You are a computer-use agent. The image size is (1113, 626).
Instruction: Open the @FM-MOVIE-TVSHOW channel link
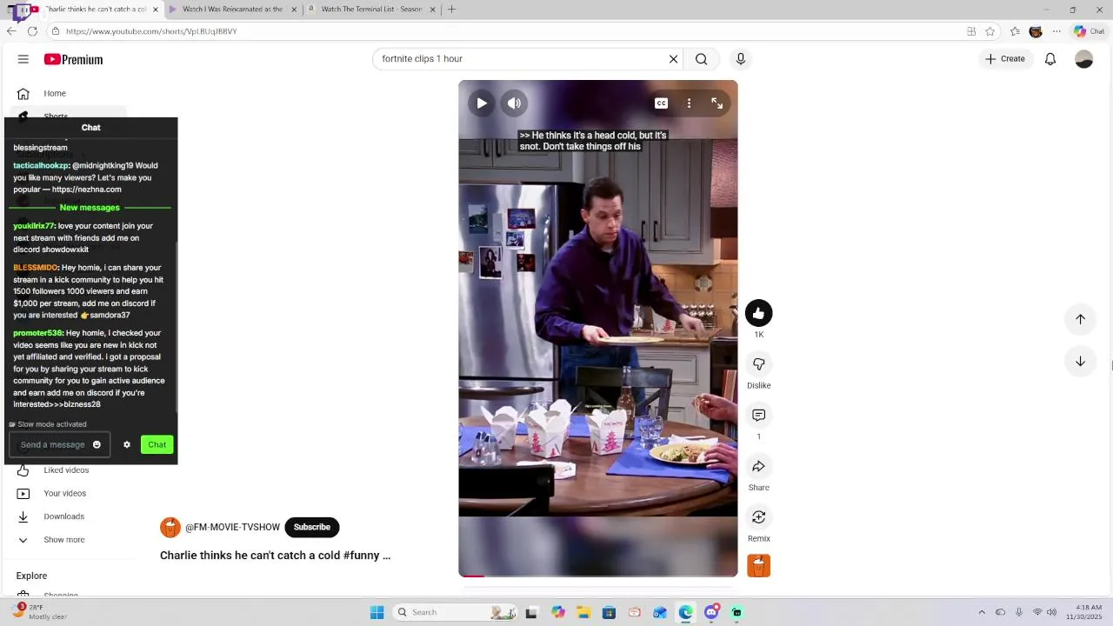pyautogui.click(x=232, y=527)
